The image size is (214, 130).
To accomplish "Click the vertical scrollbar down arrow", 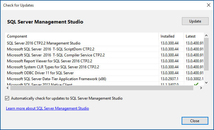I will pyautogui.click(x=206, y=83).
